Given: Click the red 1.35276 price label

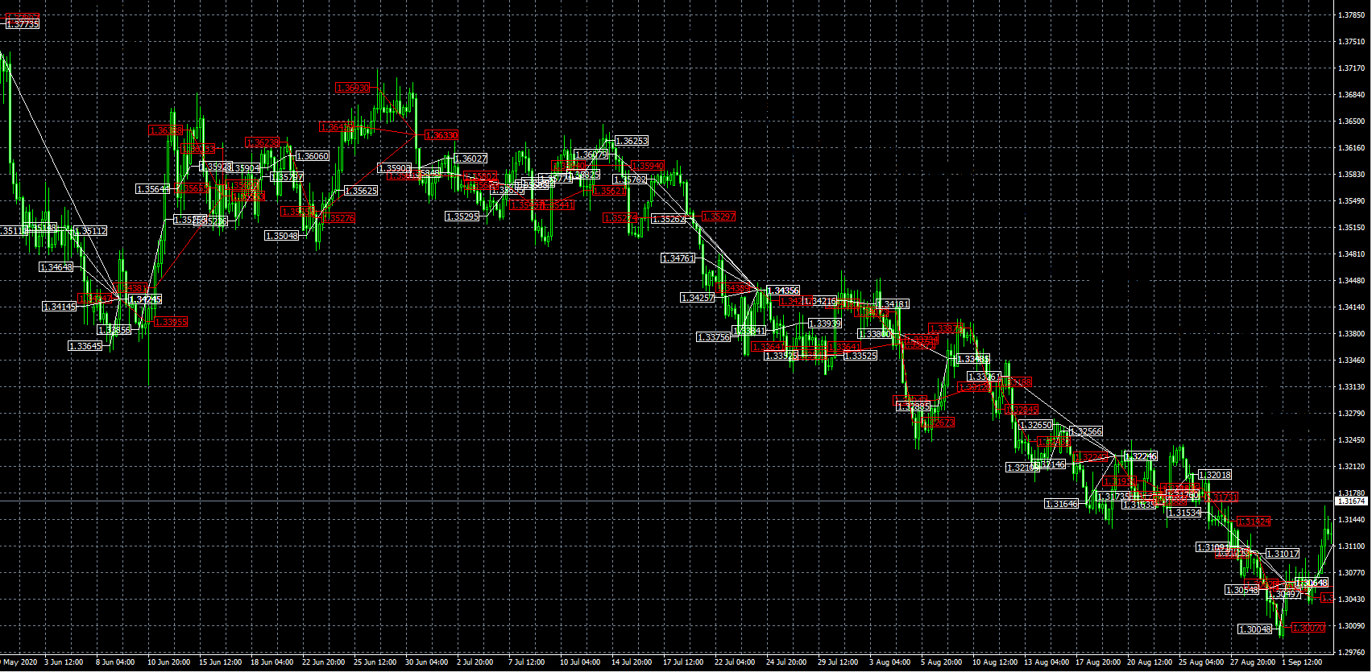Looking at the screenshot, I should click(x=338, y=218).
